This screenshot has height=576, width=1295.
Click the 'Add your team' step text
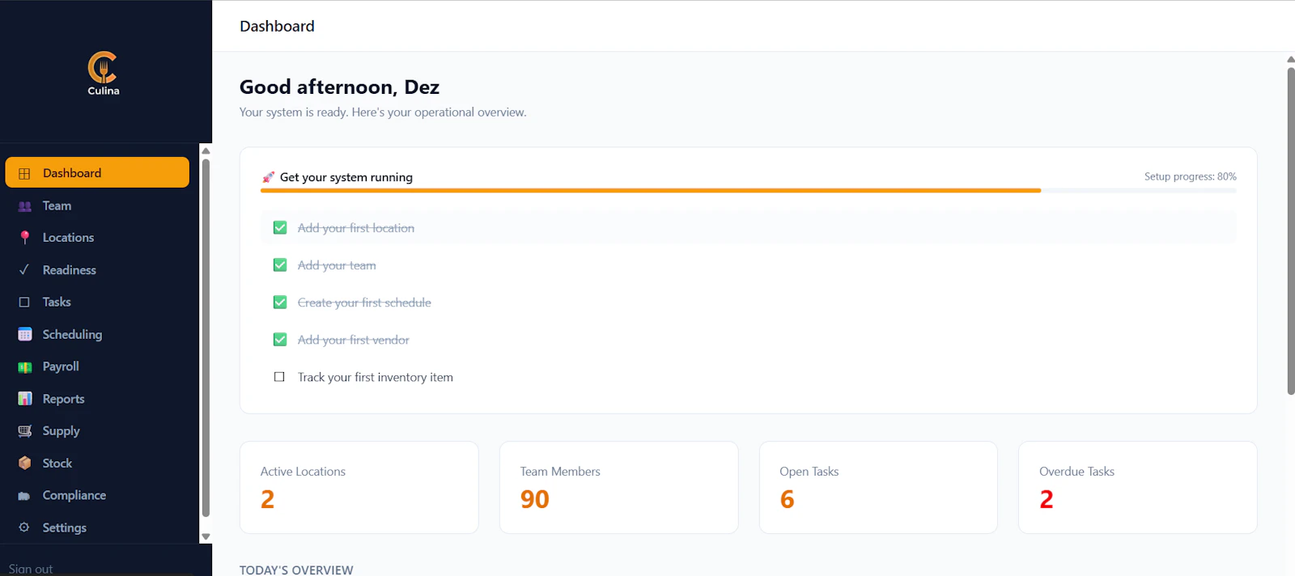[x=337, y=265]
